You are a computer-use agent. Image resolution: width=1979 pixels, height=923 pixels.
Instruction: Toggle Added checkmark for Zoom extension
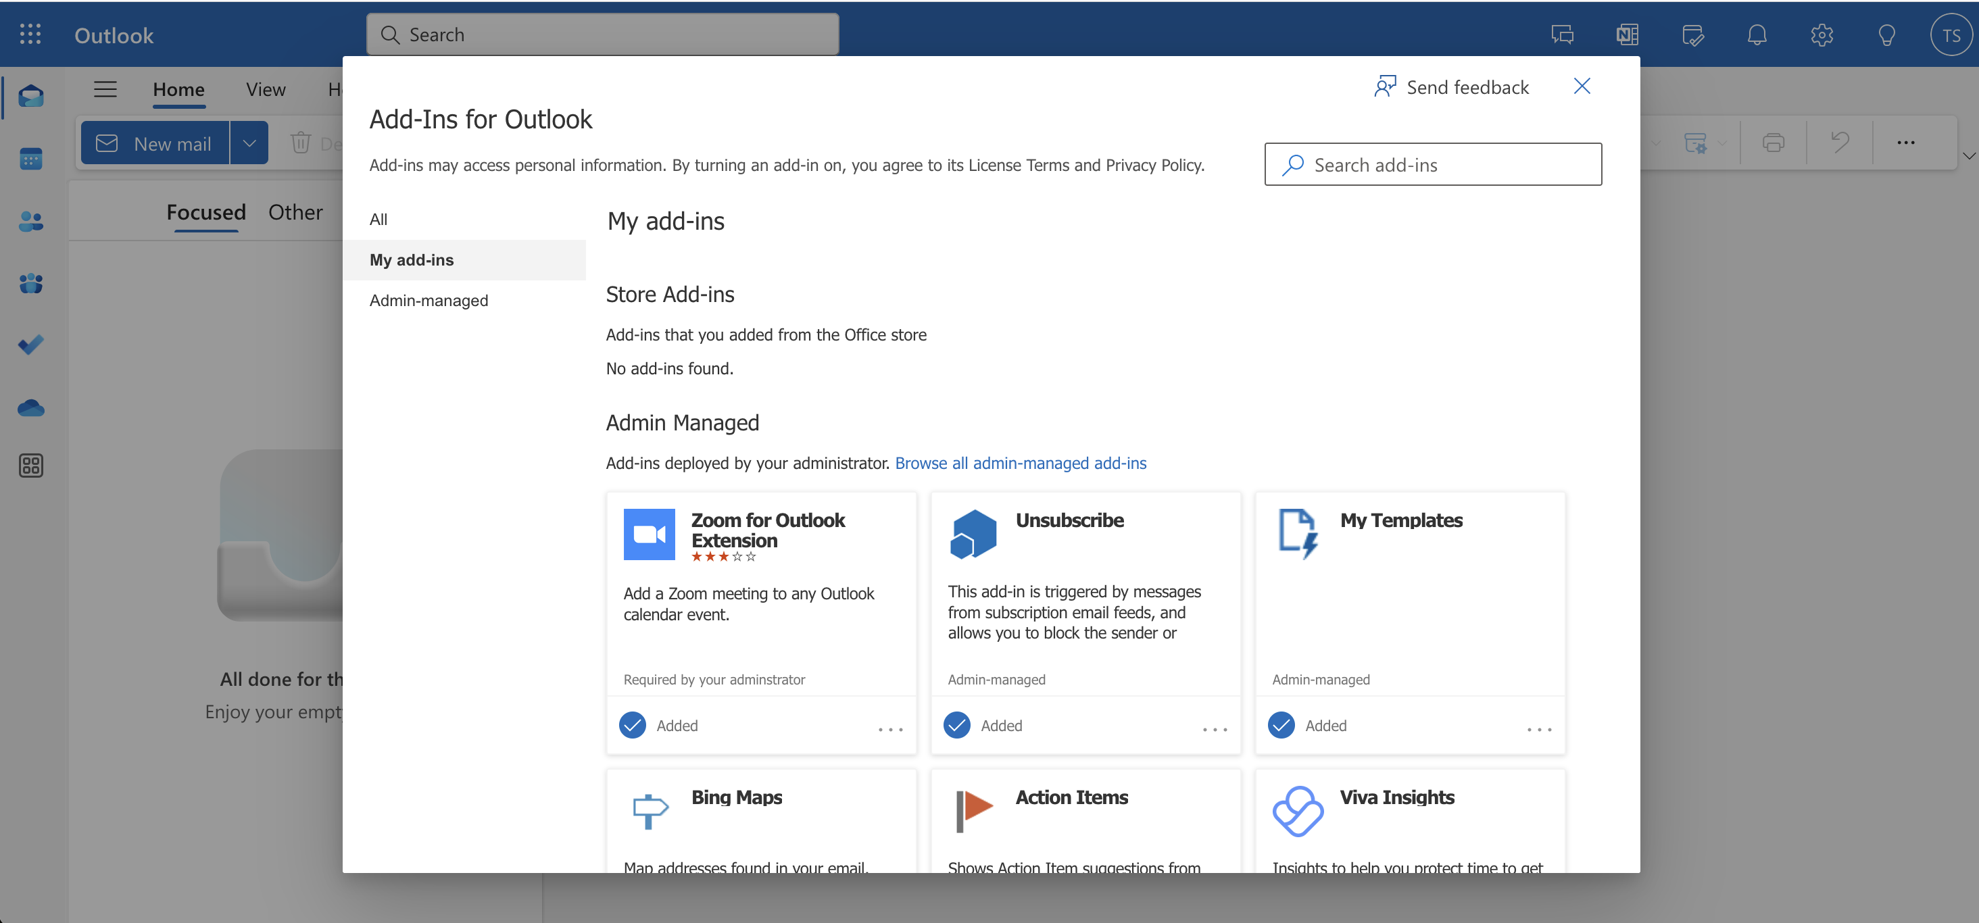click(632, 725)
